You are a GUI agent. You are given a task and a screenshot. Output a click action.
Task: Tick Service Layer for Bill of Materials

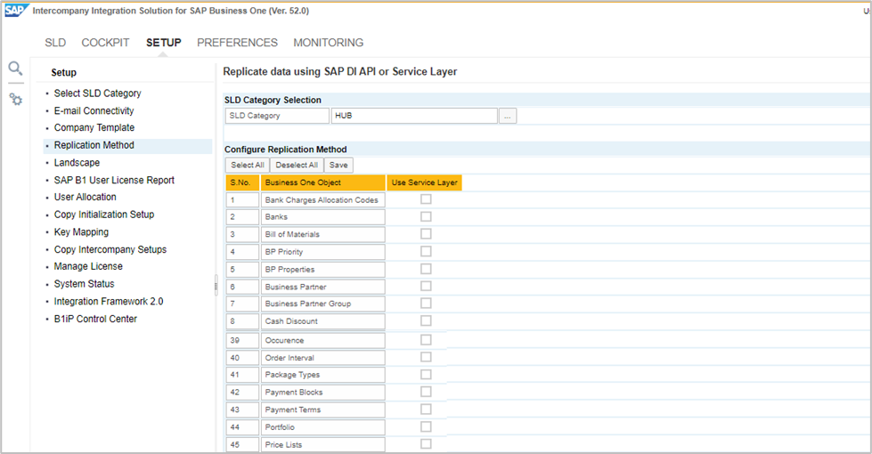426,234
